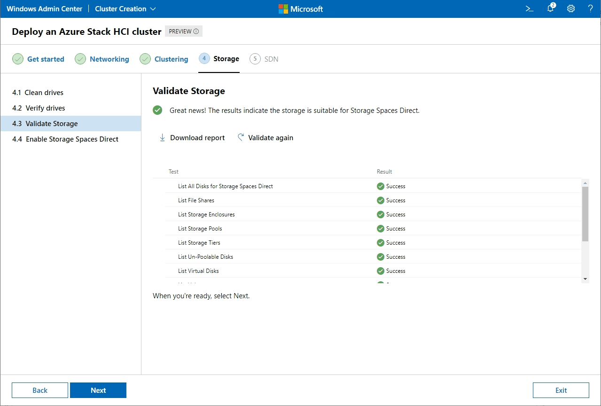
Task: Click the Clustering step completion checkmark
Action: tap(145, 59)
